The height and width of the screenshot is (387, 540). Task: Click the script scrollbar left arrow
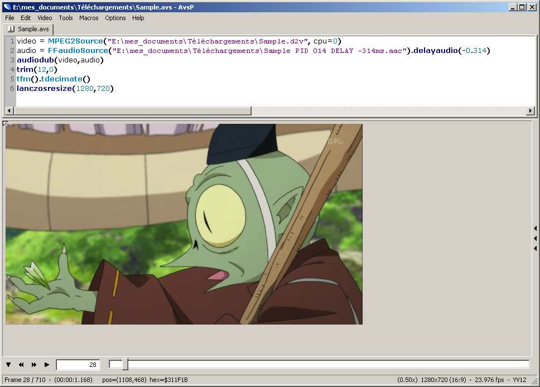pyautogui.click(x=9, y=110)
